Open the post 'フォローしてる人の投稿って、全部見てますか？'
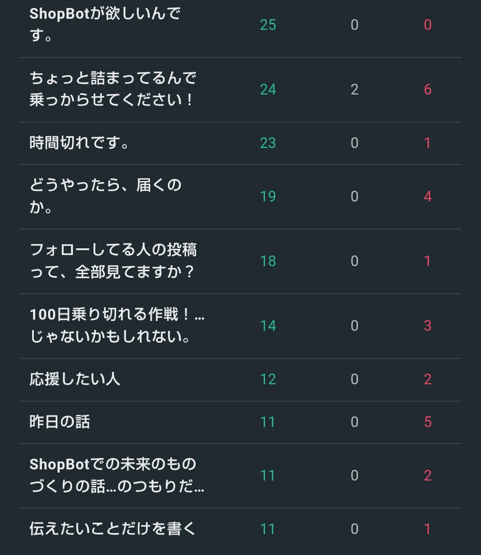This screenshot has width=481, height=555. 113,261
